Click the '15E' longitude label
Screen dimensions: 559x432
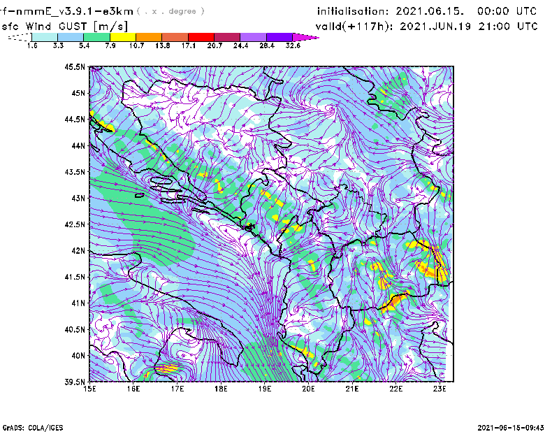click(x=89, y=389)
